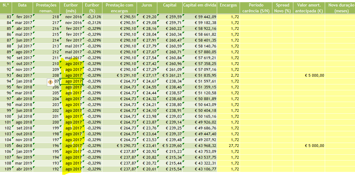
Task: Select the 'Spread Novo (%)' column header
Action: tap(283, 8)
